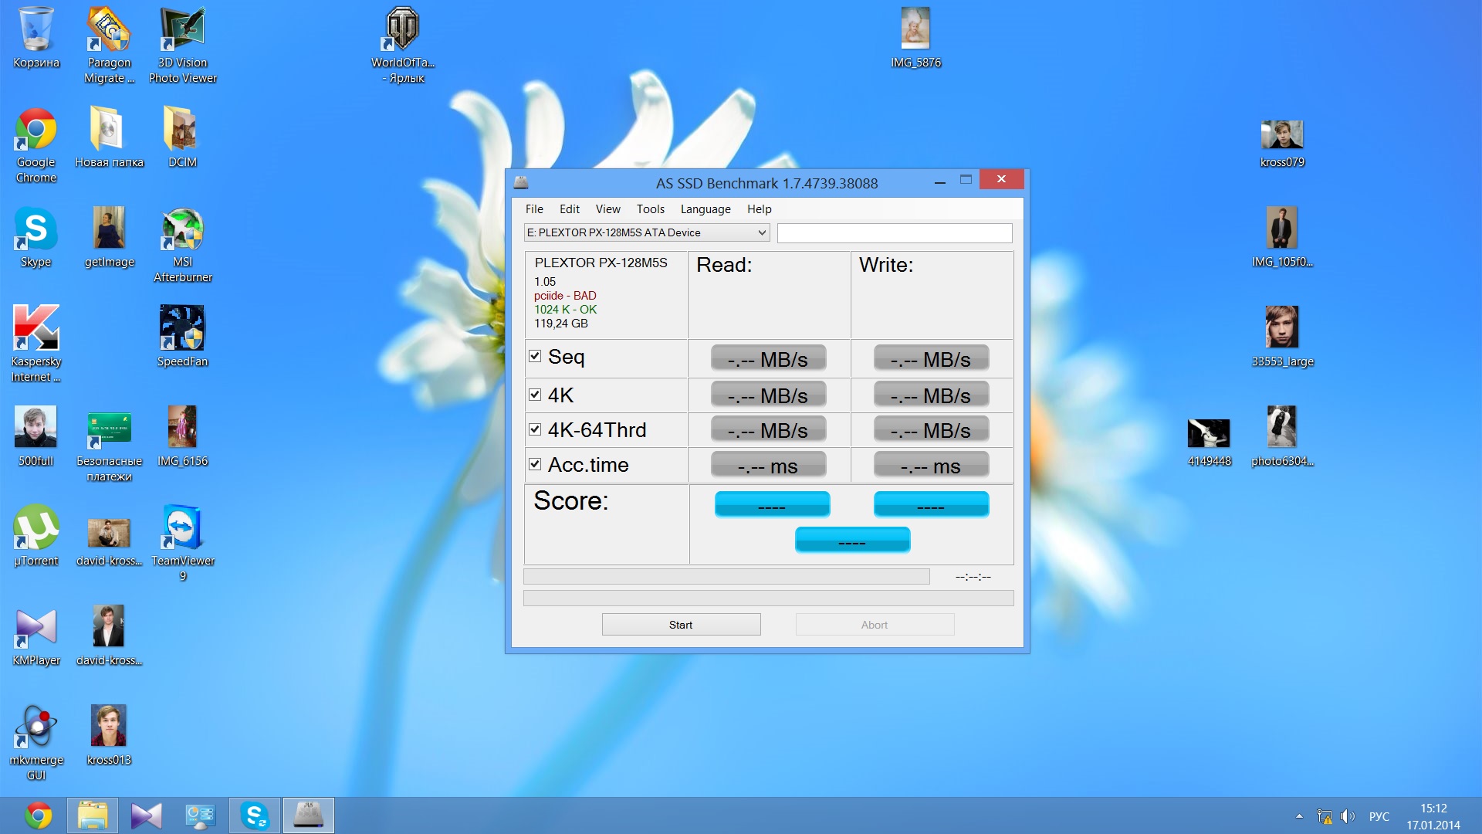
Task: Expand the PLEXTOR drive selection dropdown
Action: point(761,232)
